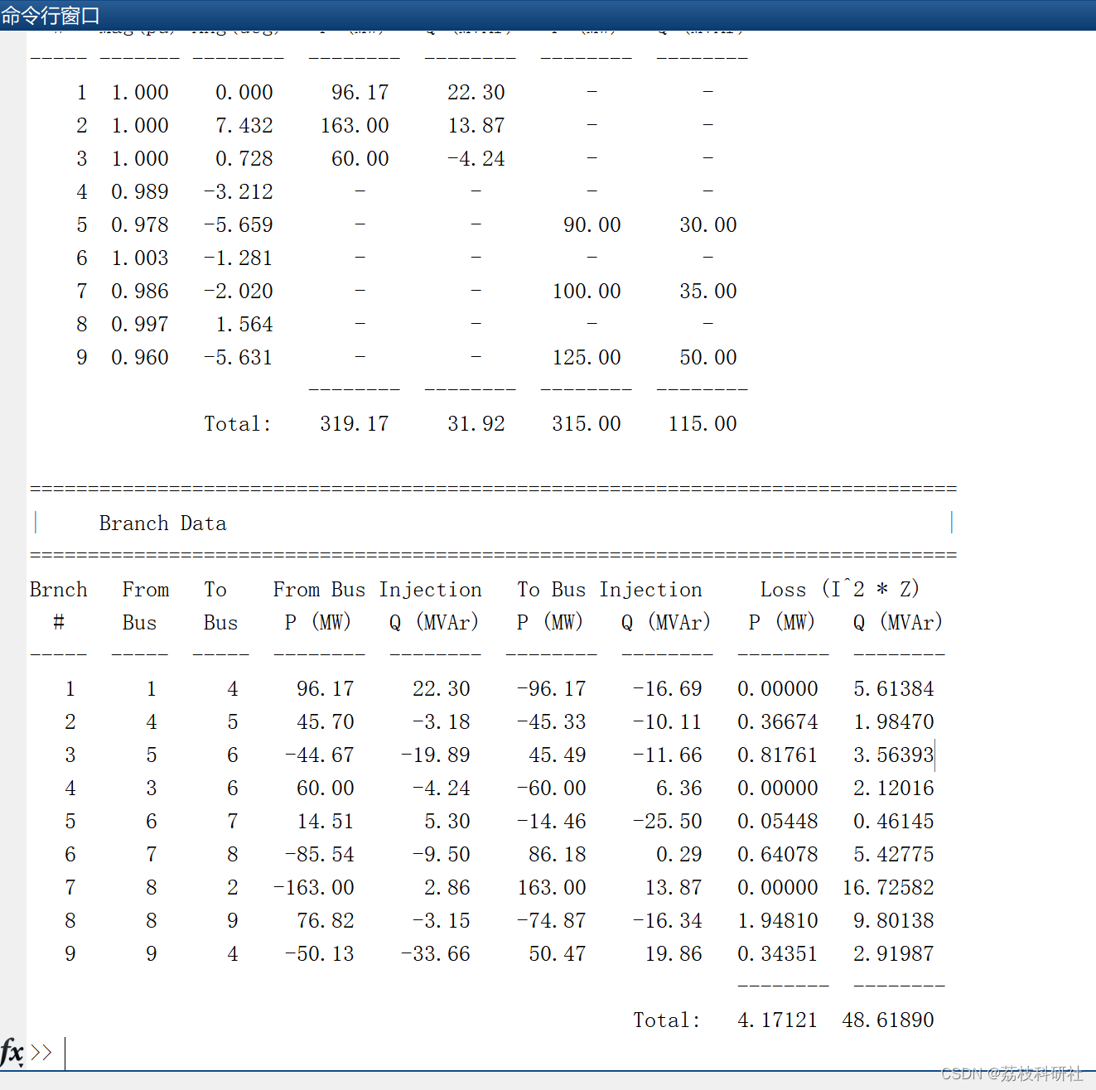Click bus 9 load value 125.00
This screenshot has height=1090, width=1096.
tap(587, 358)
